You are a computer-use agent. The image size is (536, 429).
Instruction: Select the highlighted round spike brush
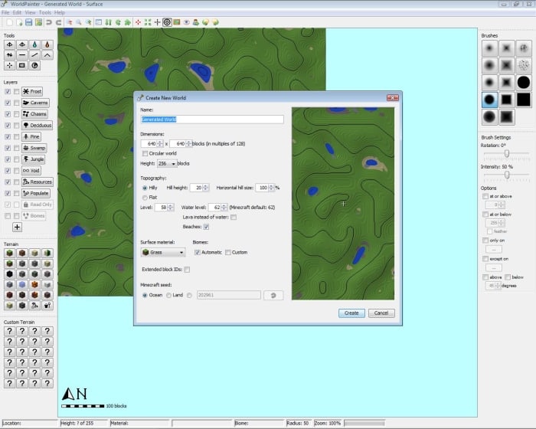pos(489,100)
